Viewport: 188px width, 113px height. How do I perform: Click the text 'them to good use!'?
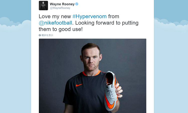(x=61, y=29)
